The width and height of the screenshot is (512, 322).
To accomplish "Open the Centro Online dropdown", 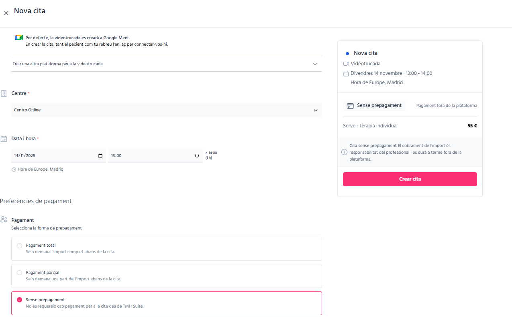I will (x=167, y=110).
